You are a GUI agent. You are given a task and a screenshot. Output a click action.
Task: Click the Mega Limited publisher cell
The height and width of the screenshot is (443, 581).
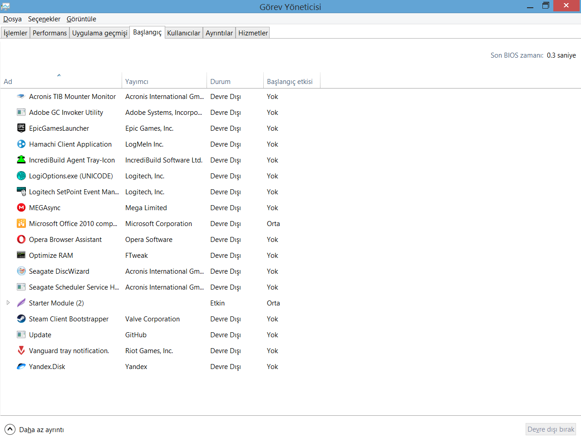146,208
